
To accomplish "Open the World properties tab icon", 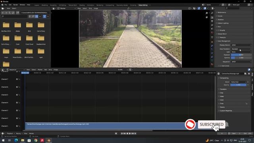I will [212, 33].
